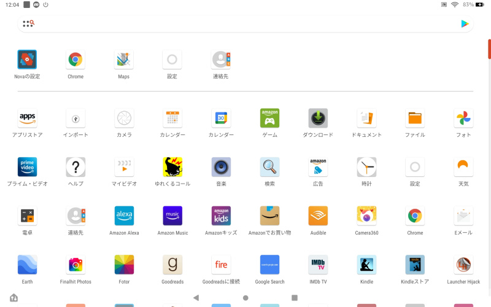Open ドキュメント app

tap(366, 118)
